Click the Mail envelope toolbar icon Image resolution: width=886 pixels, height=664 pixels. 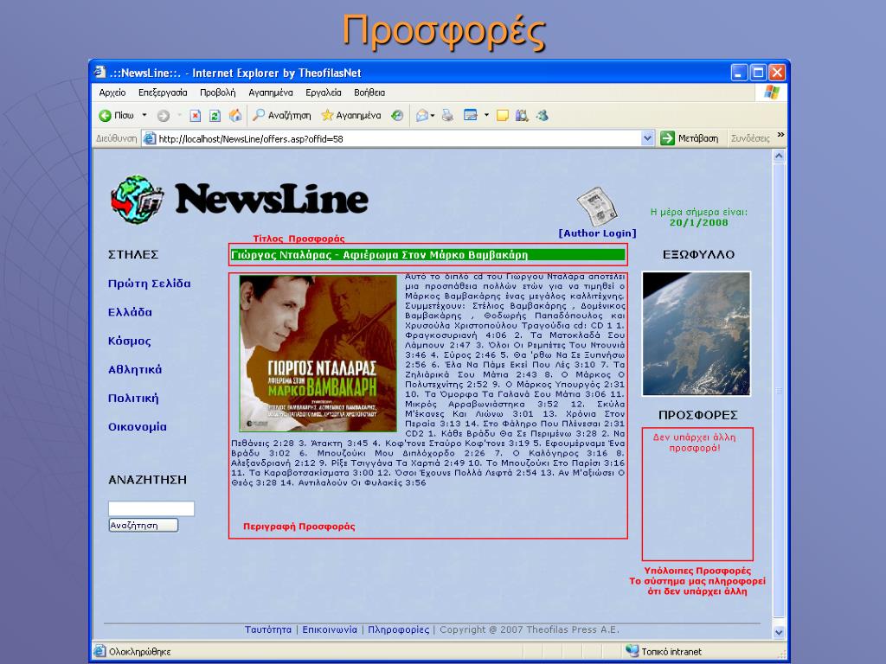[422, 116]
